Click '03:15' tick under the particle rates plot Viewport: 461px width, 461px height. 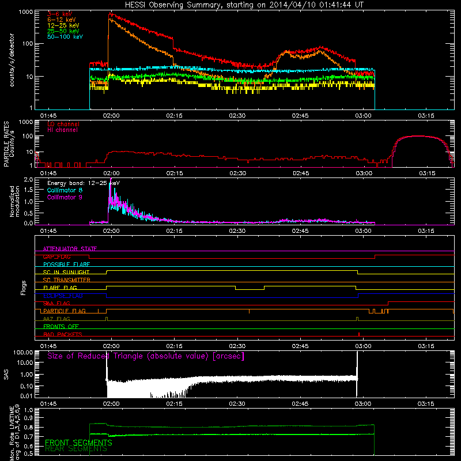(427, 173)
